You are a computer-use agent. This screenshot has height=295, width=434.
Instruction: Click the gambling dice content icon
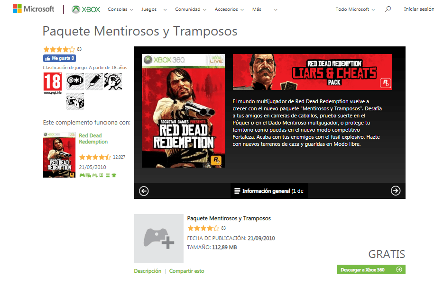pyautogui.click(x=75, y=101)
